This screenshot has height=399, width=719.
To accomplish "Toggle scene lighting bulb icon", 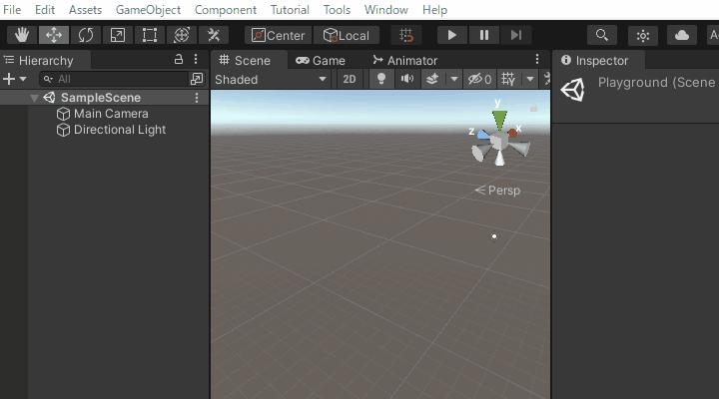I will point(380,79).
